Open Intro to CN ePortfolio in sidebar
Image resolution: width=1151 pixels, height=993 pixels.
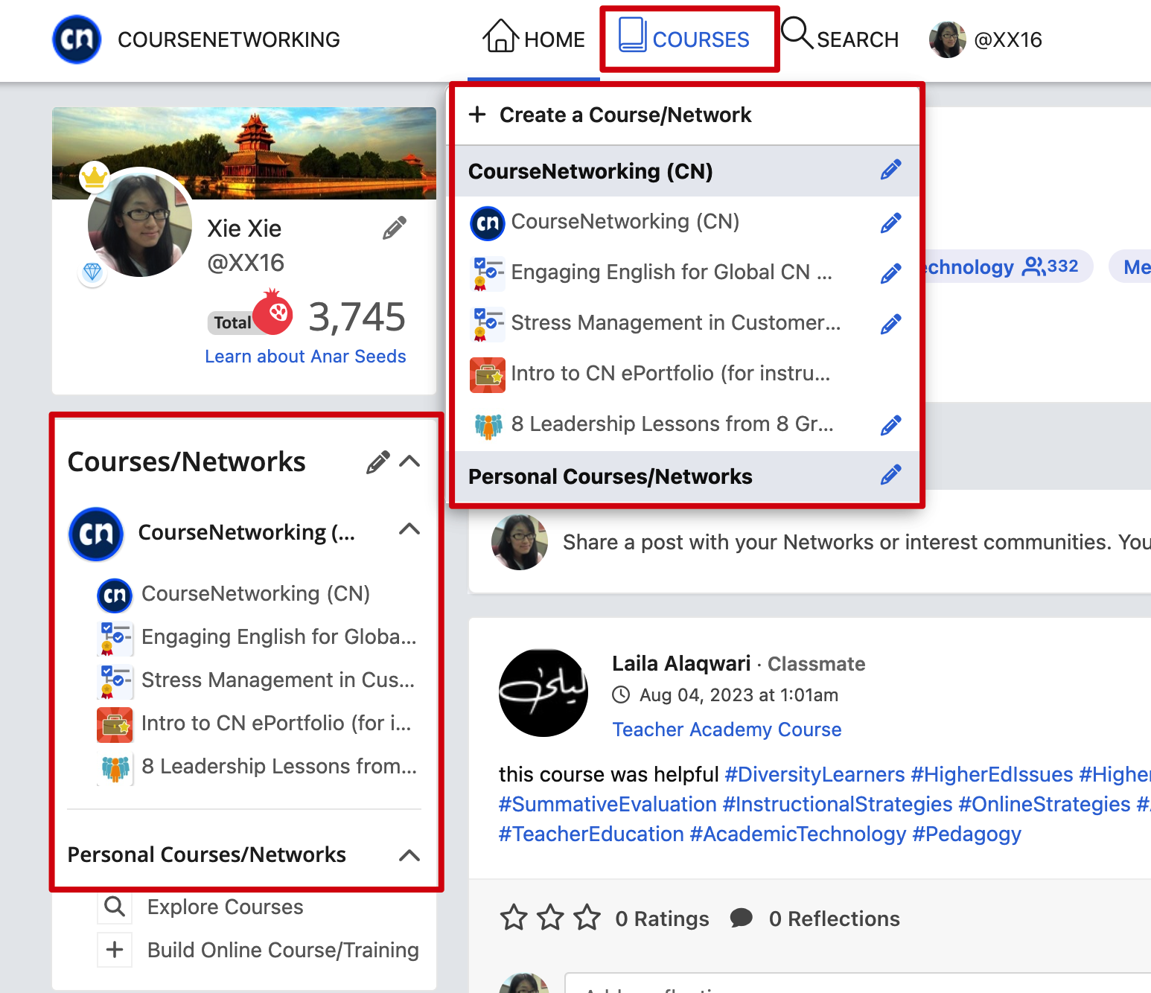275,724
